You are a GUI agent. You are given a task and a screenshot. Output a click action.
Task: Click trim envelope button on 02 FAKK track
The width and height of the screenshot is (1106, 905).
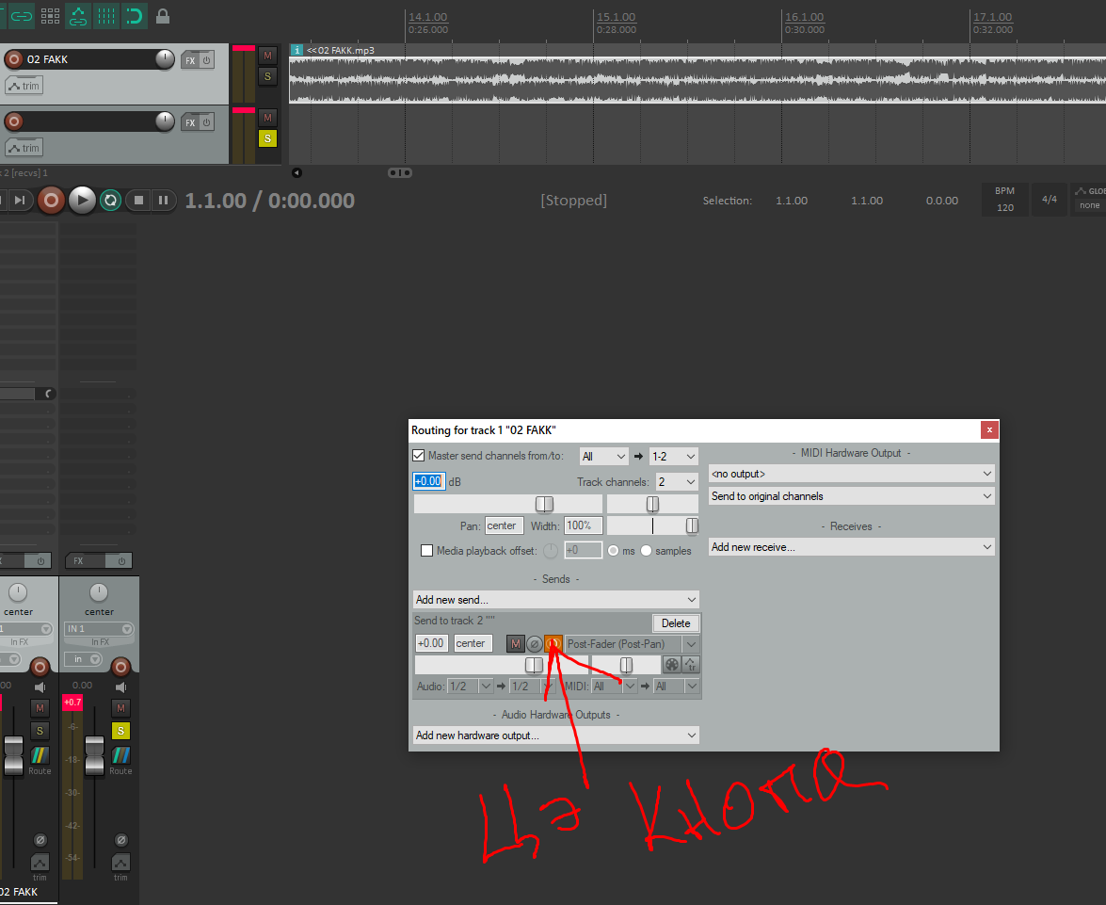click(x=24, y=86)
